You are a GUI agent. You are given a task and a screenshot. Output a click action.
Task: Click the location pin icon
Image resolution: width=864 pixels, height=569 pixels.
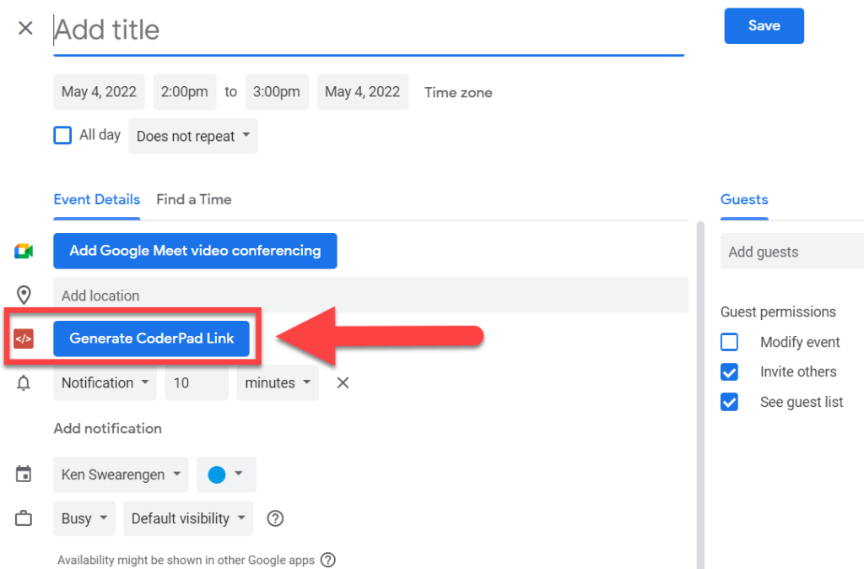click(x=24, y=295)
